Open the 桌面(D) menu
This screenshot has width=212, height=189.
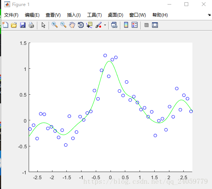115,15
